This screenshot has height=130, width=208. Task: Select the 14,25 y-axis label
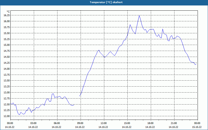click(x=7, y=63)
